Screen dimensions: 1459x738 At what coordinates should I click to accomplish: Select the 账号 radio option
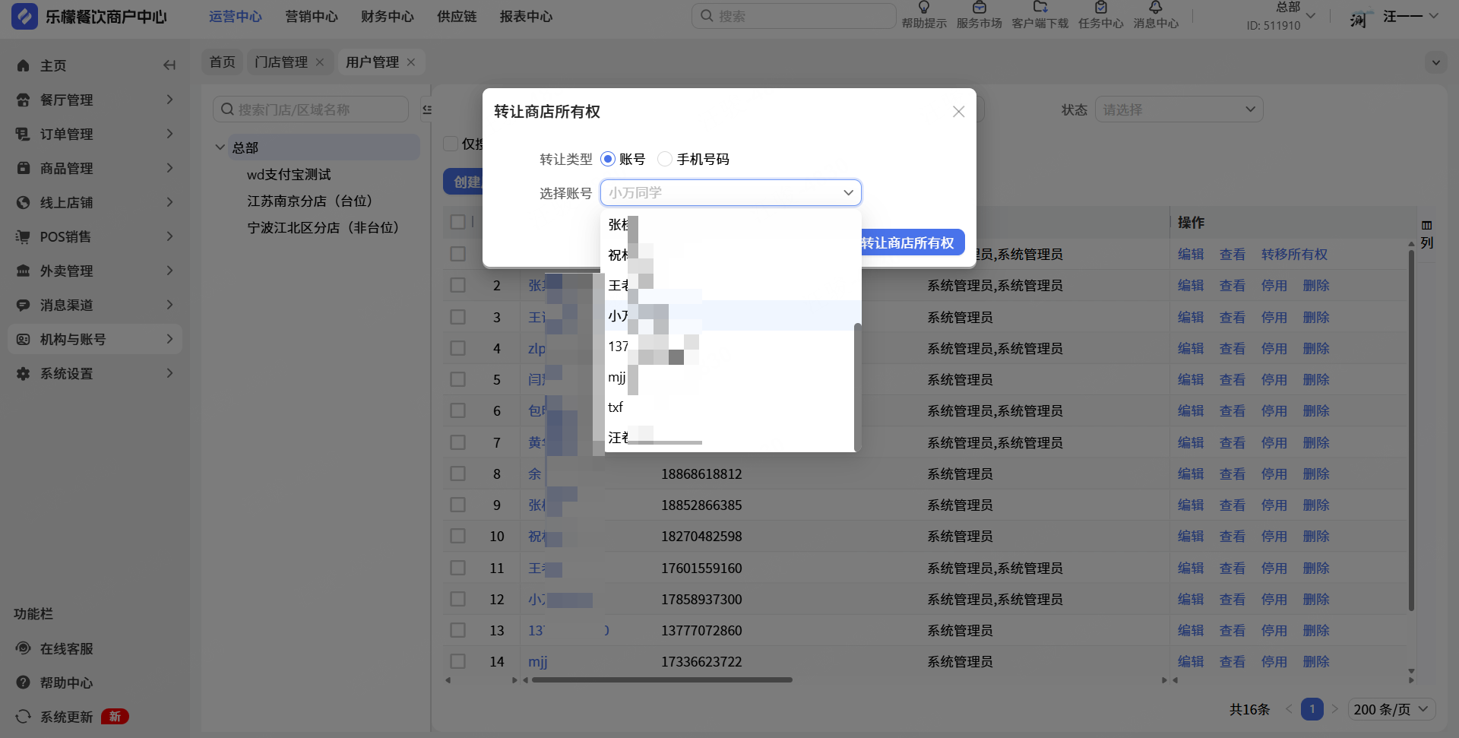(x=608, y=159)
